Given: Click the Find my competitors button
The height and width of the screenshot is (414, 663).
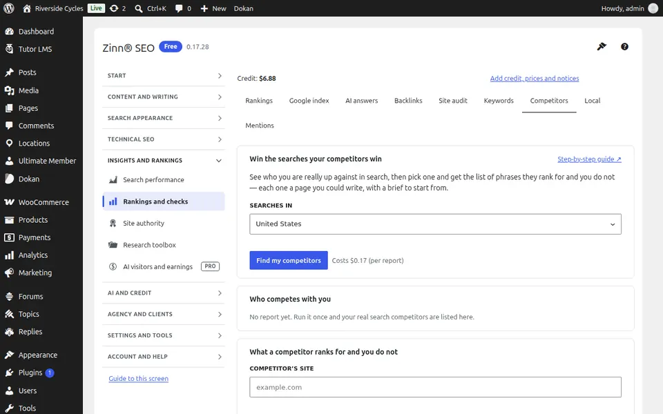Looking at the screenshot, I should point(289,260).
